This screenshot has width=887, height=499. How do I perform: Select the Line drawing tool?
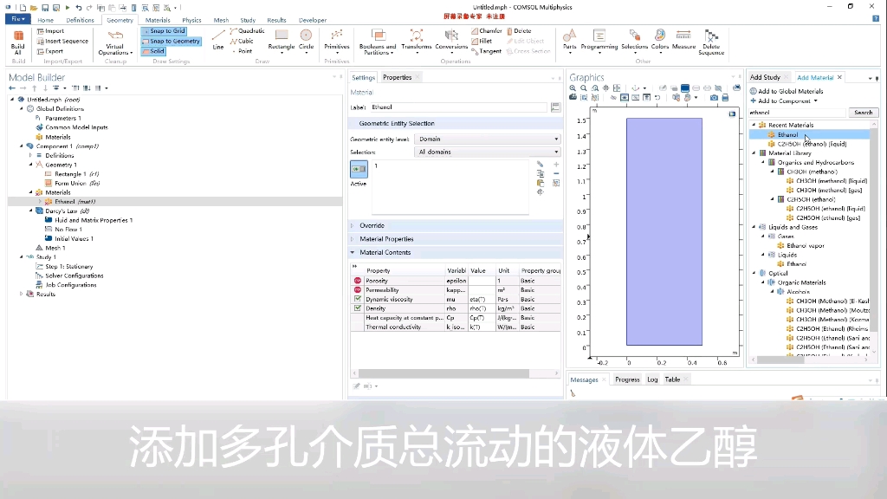[x=218, y=40]
